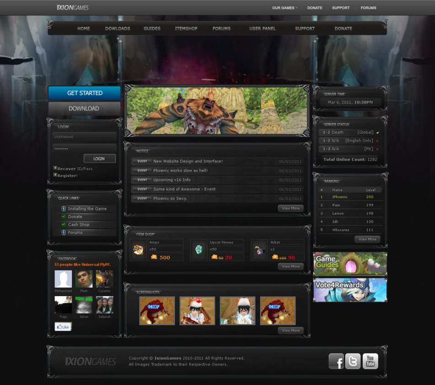Screen dimensions: 435x385
Task: Open the YouTube icon in the footer
Action: (370, 361)
